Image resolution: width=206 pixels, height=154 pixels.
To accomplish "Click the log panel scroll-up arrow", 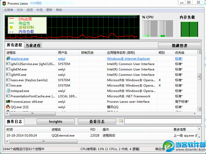I will pyautogui.click(x=199, y=129).
